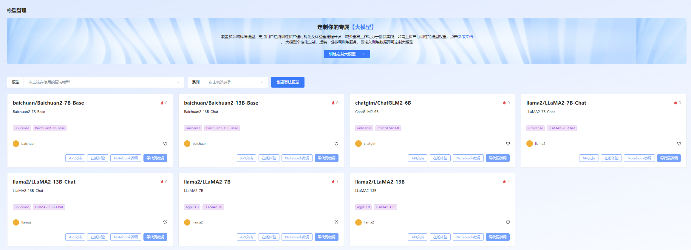Start 零代码微调 for Baichuan2-13B-Base
The image size is (691, 250).
[326, 158]
